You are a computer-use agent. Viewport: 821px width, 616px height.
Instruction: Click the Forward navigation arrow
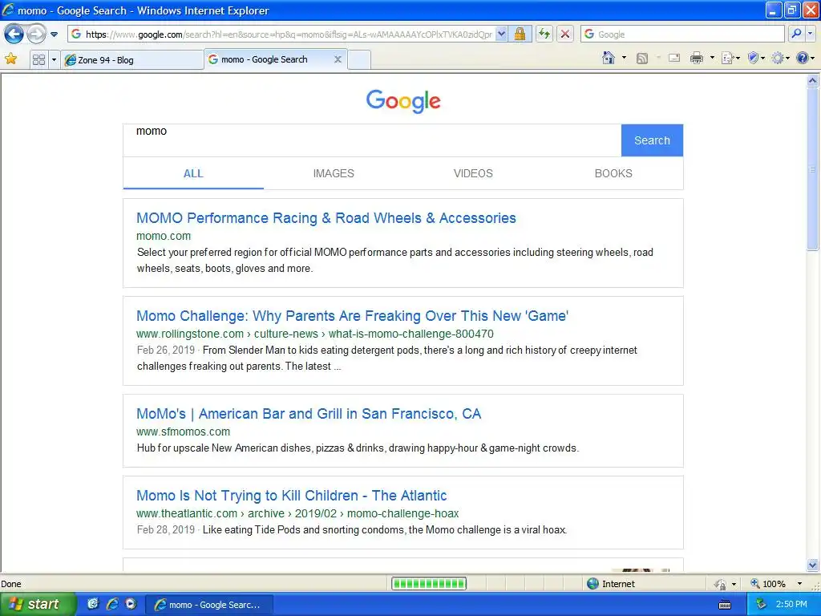37,34
